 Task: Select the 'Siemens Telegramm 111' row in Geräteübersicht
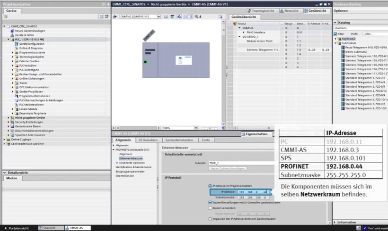click(x=282, y=50)
